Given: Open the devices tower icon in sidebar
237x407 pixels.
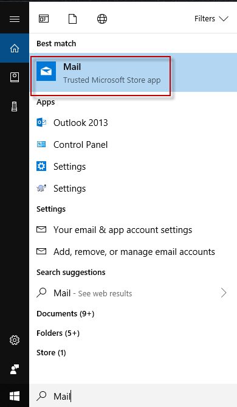Looking at the screenshot, I should point(15,106).
